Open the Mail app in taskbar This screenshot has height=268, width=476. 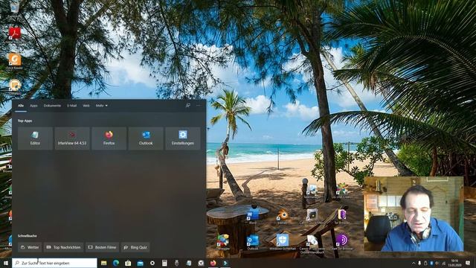(141, 263)
